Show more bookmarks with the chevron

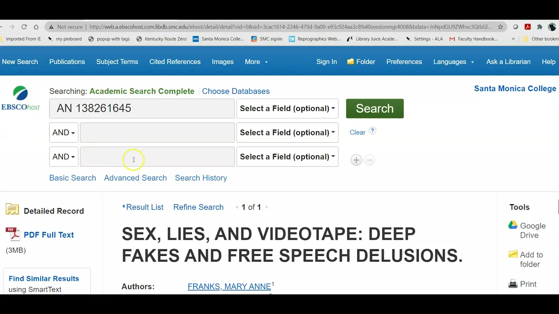[513, 39]
